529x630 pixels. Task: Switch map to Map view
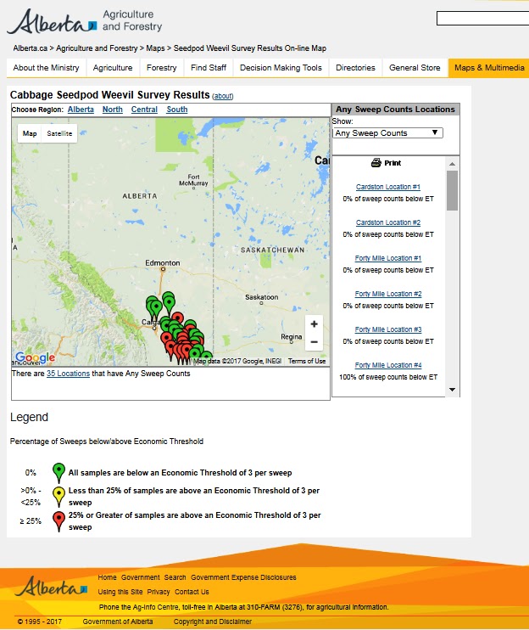click(x=30, y=133)
